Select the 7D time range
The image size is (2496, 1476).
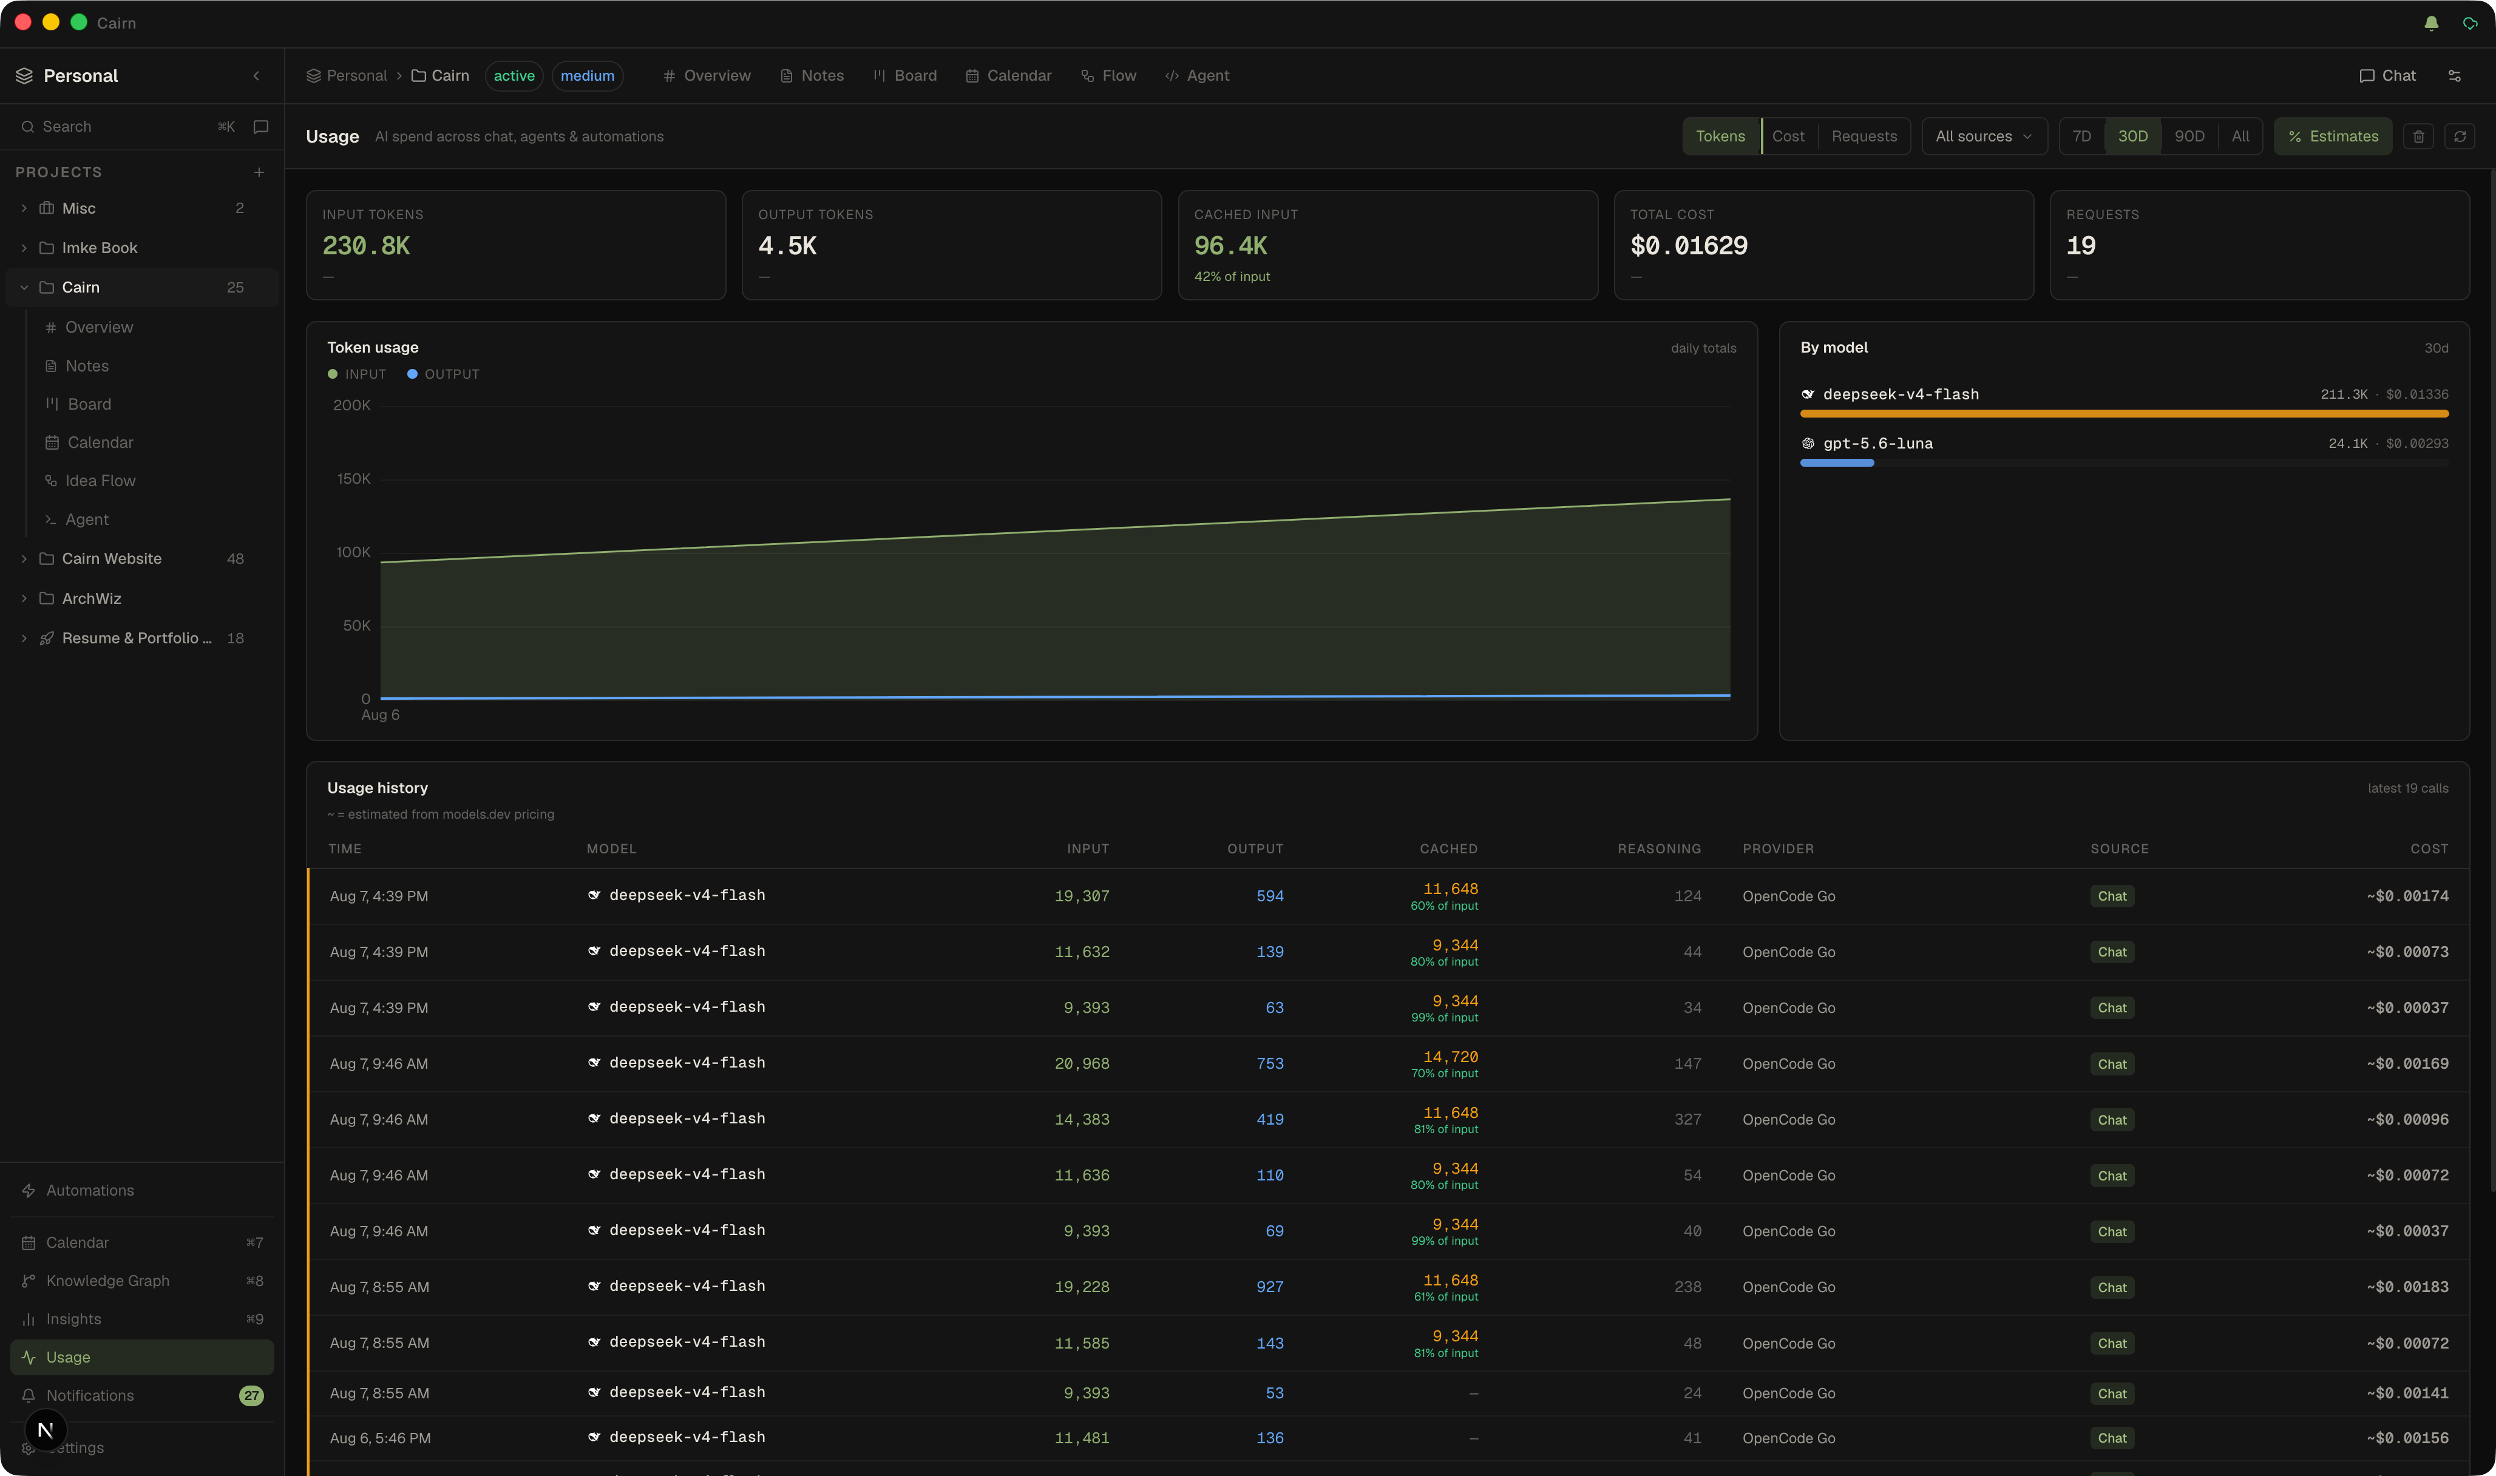[x=2081, y=137]
